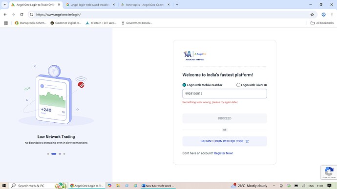The width and height of the screenshot is (337, 189).
Task: Click the ENG language indicator
Action: point(311,186)
